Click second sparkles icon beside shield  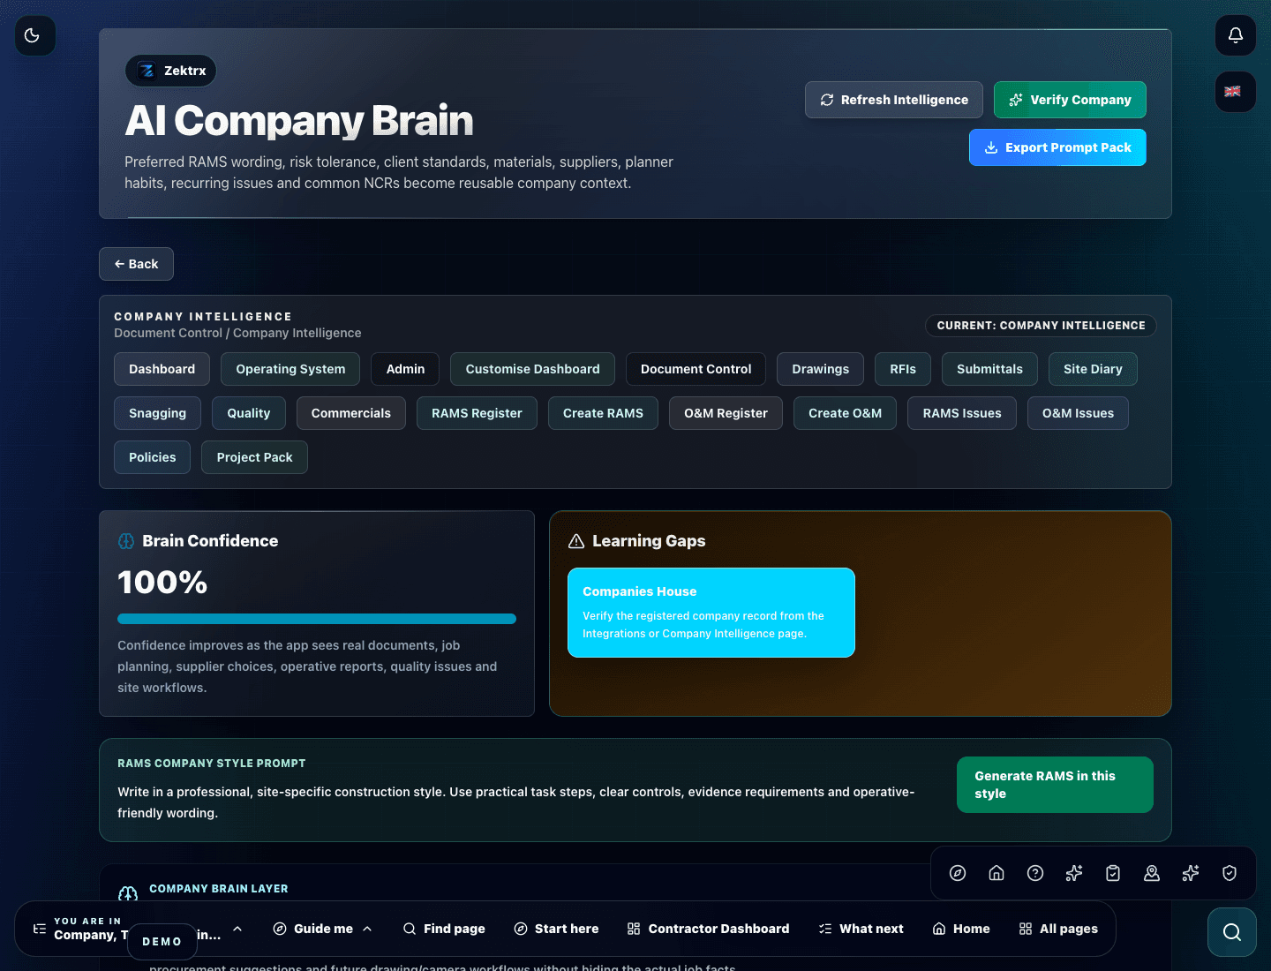pyautogui.click(x=1191, y=873)
